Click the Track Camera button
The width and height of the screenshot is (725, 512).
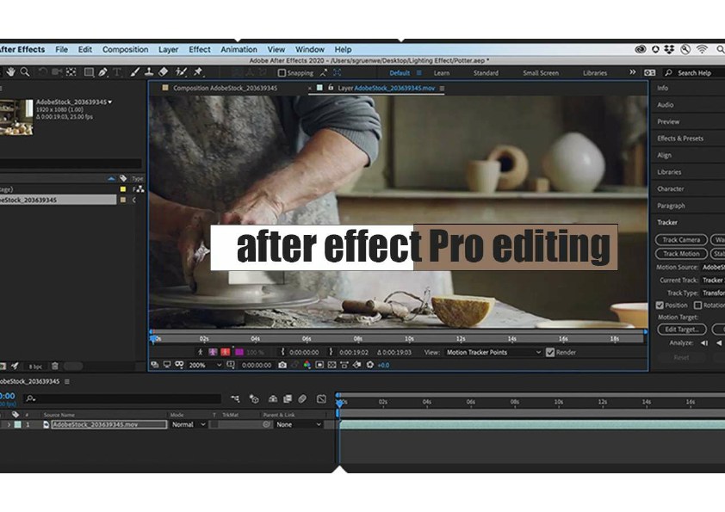pyautogui.click(x=681, y=240)
